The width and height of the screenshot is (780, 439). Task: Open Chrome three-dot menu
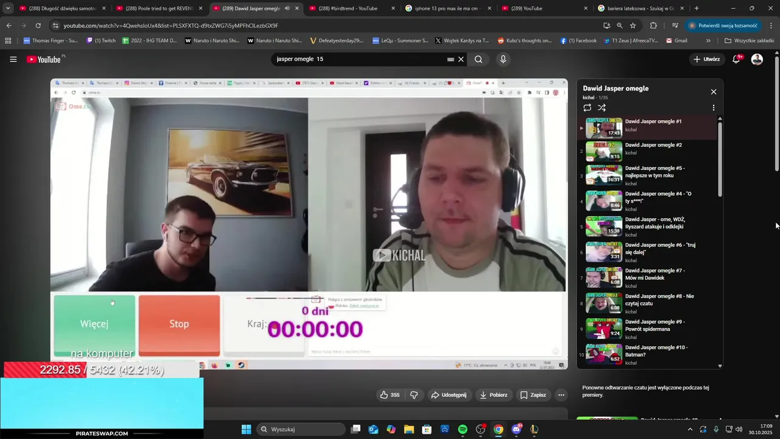771,26
